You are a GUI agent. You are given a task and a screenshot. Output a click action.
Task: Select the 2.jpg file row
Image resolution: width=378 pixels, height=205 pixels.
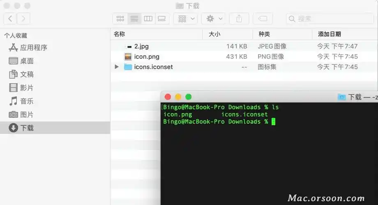pos(244,46)
